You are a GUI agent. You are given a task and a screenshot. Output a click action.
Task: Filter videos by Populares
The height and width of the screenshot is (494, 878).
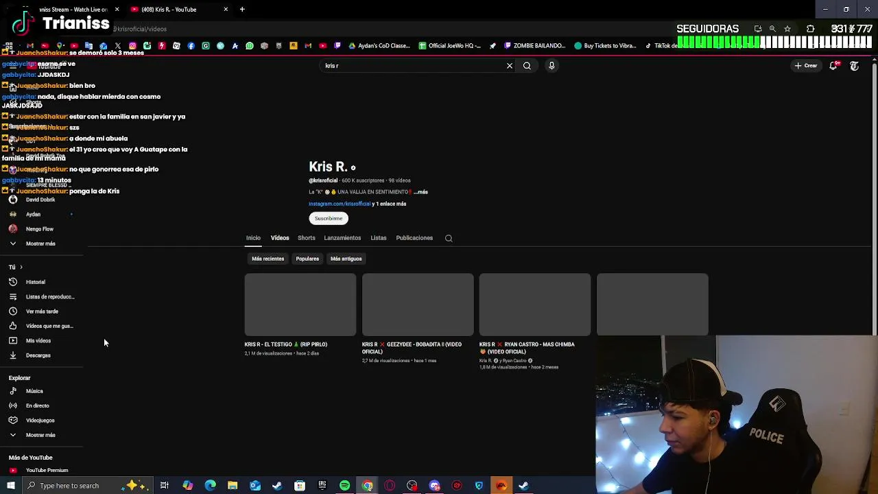[307, 259]
